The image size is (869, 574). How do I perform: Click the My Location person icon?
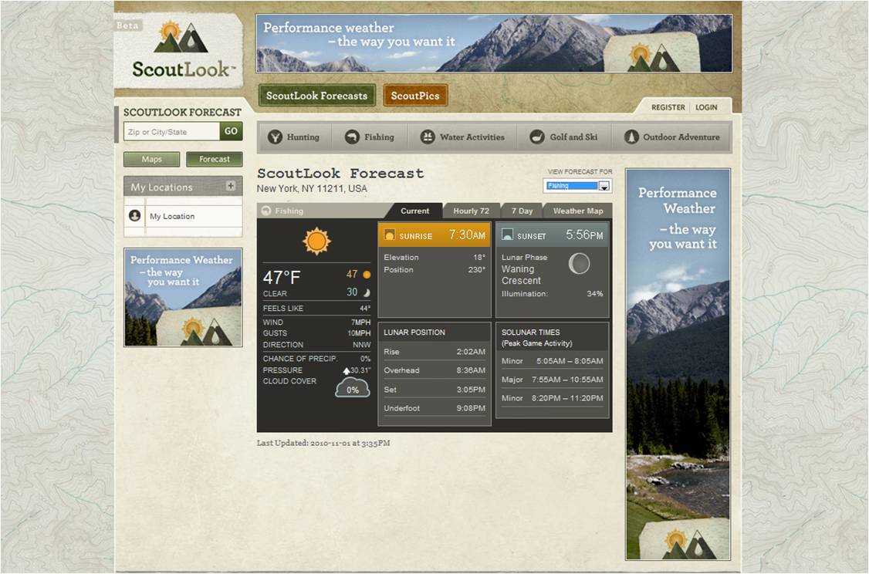(135, 215)
